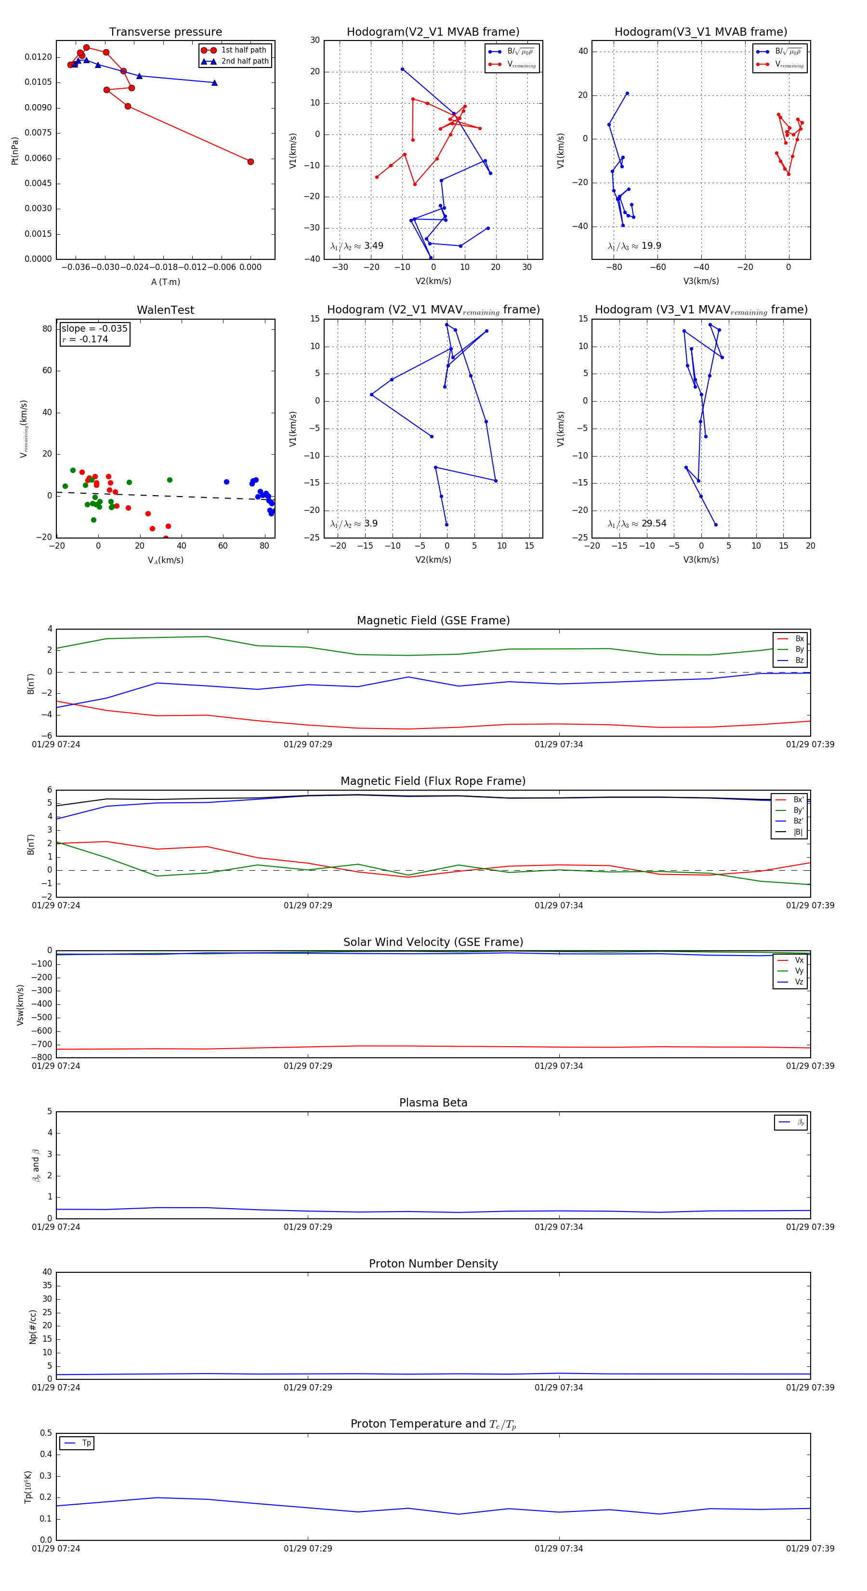Click the dashed regression line in WalenTest plot

(165, 495)
